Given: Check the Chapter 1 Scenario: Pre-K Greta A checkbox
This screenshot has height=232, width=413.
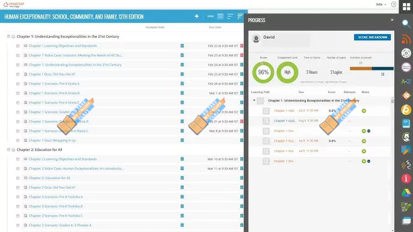Looking at the screenshot, I should tap(18, 84).
